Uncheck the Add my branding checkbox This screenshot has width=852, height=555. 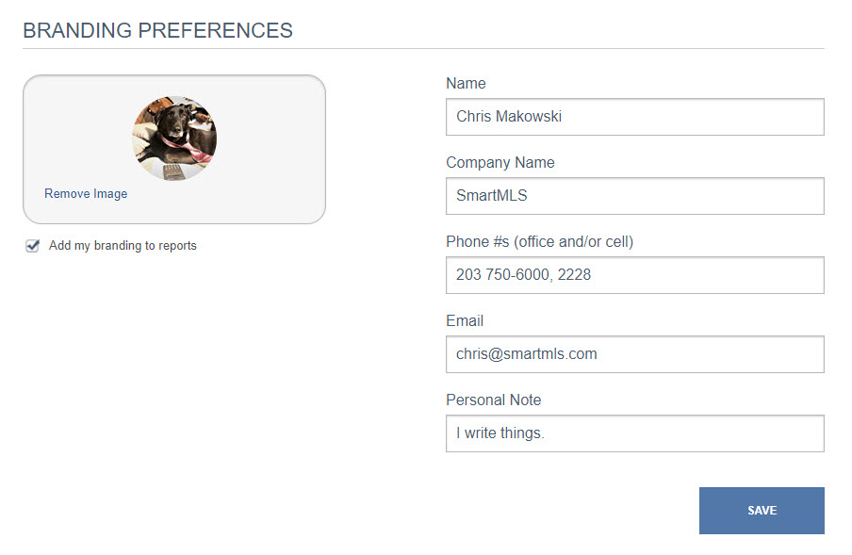33,245
